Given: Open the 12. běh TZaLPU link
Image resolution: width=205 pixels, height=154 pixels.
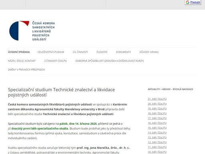Looking at the screenshot, I should tap(157, 142).
